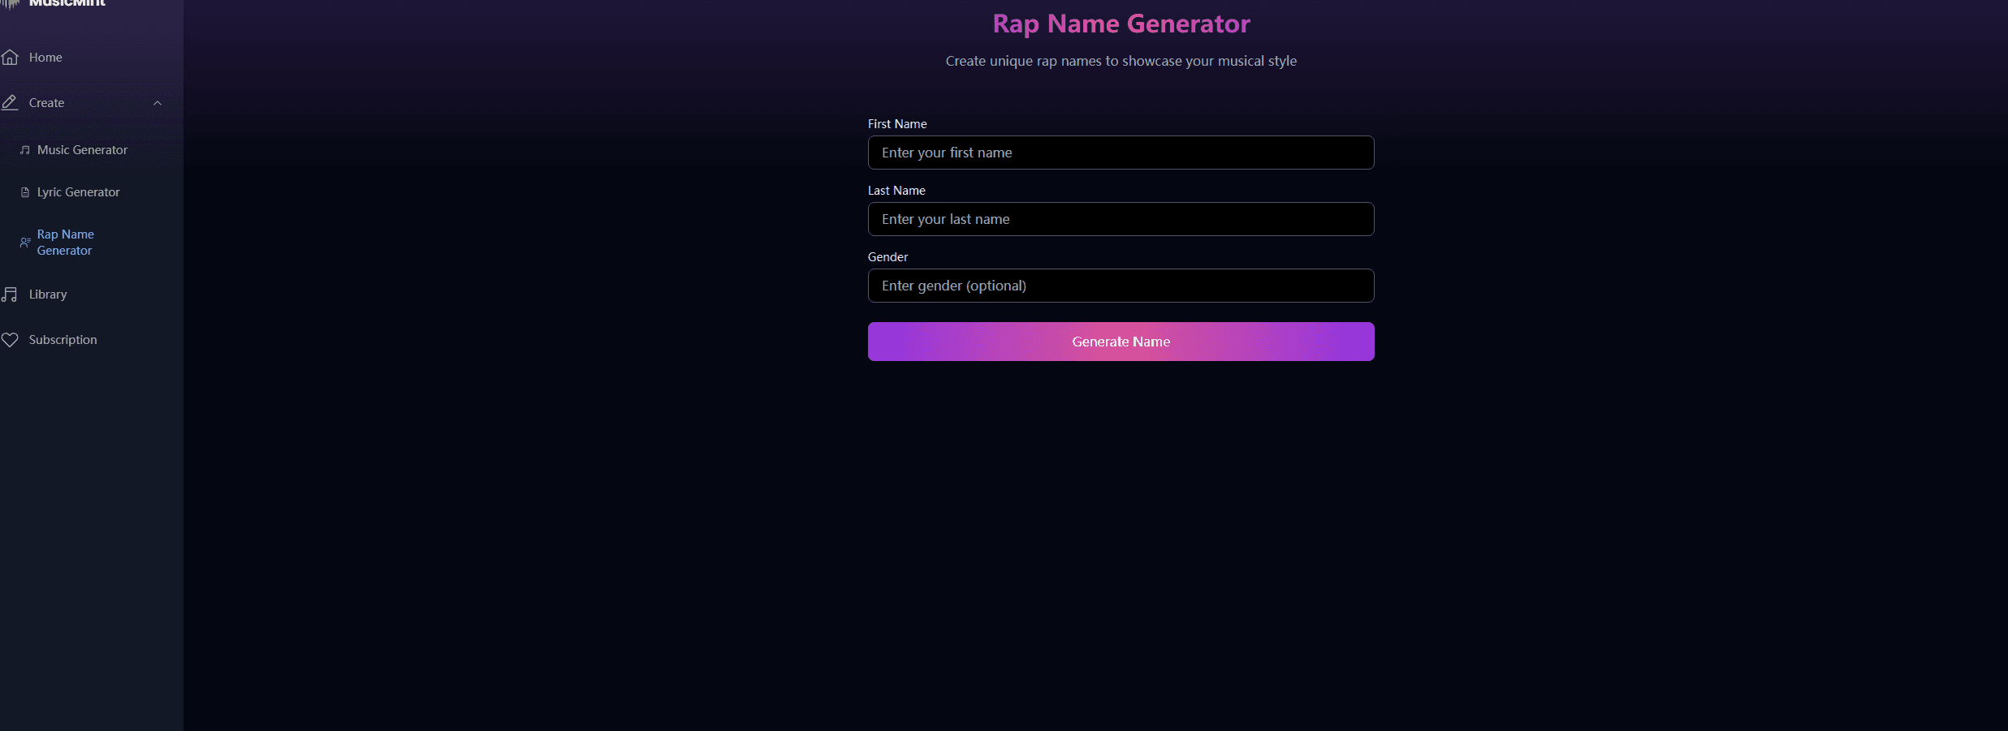The width and height of the screenshot is (2008, 731).
Task: Click the Subscription heart icon
Action: click(x=10, y=340)
